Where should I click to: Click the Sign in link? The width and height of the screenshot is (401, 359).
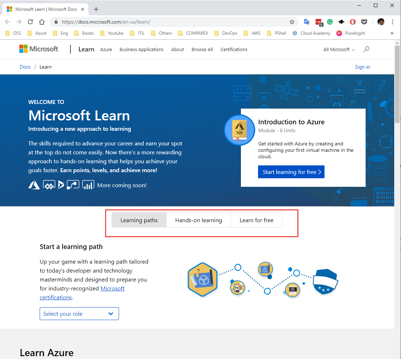pos(362,67)
